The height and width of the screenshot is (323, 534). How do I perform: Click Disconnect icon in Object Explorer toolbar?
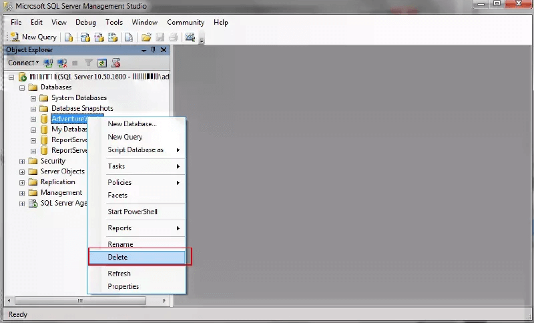point(61,63)
